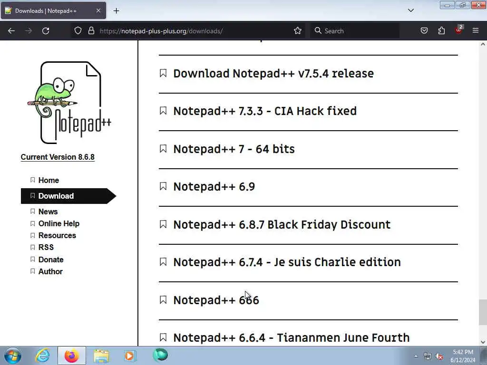Viewport: 487px width, 365px height.
Task: Open network status tray icon
Action: click(428, 356)
